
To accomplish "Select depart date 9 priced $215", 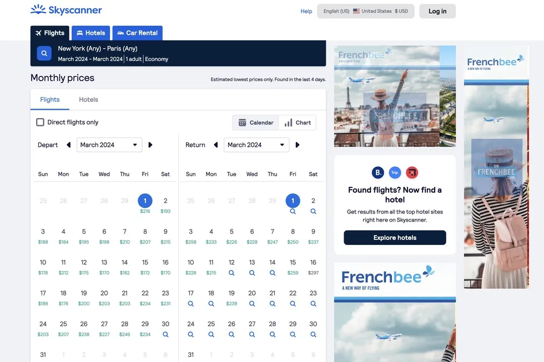I will pyautogui.click(x=165, y=236).
